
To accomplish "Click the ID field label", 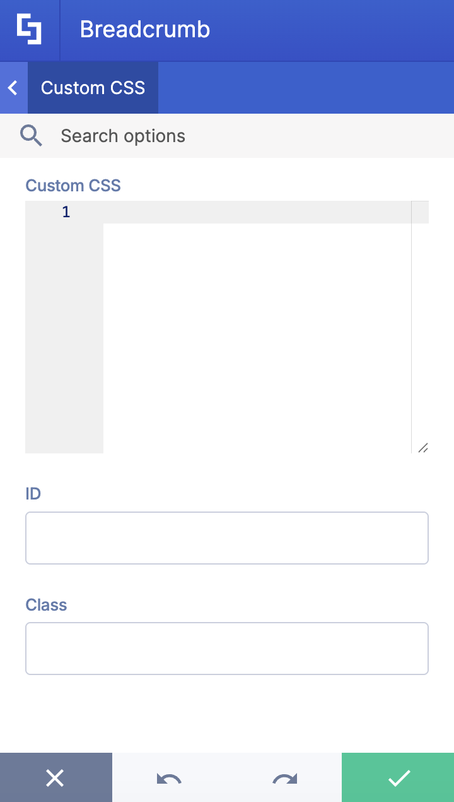I will coord(32,493).
